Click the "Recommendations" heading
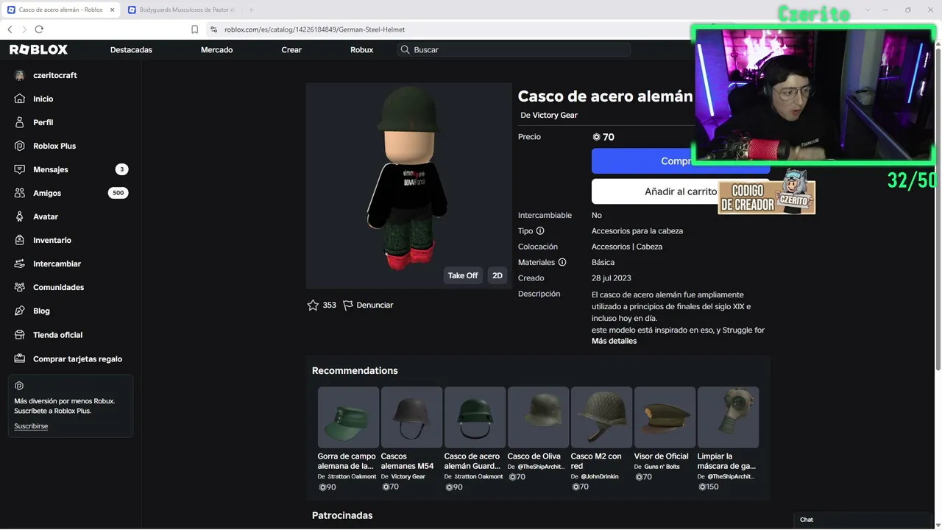The image size is (942, 530). click(355, 370)
